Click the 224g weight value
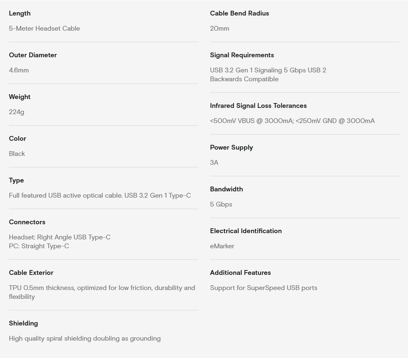 pos(17,112)
